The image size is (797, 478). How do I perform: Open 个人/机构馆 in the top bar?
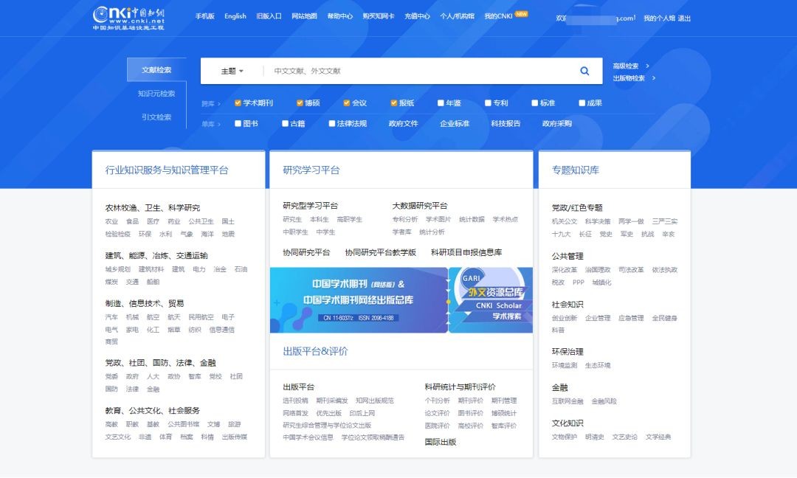click(457, 16)
